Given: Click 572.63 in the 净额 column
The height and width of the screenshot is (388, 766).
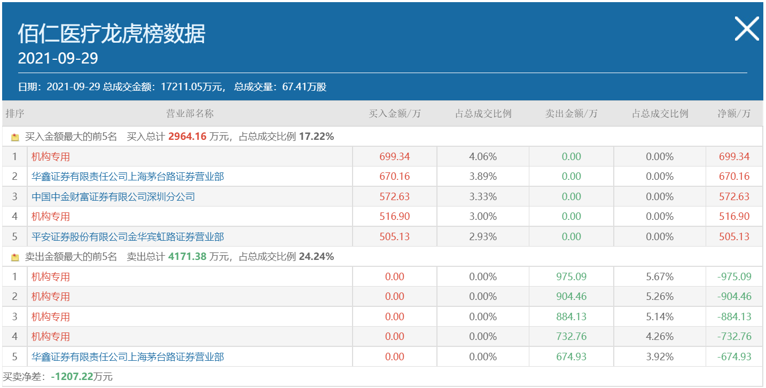Looking at the screenshot, I should [734, 197].
